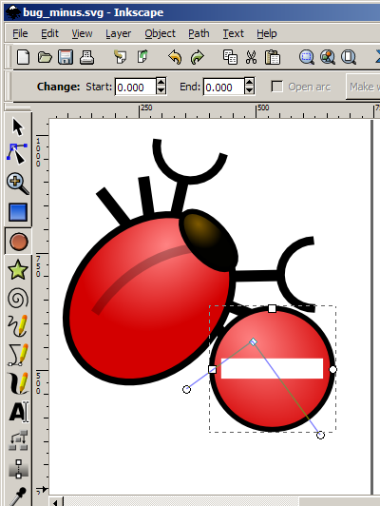Increase the End angle with up arrow

coord(249,82)
